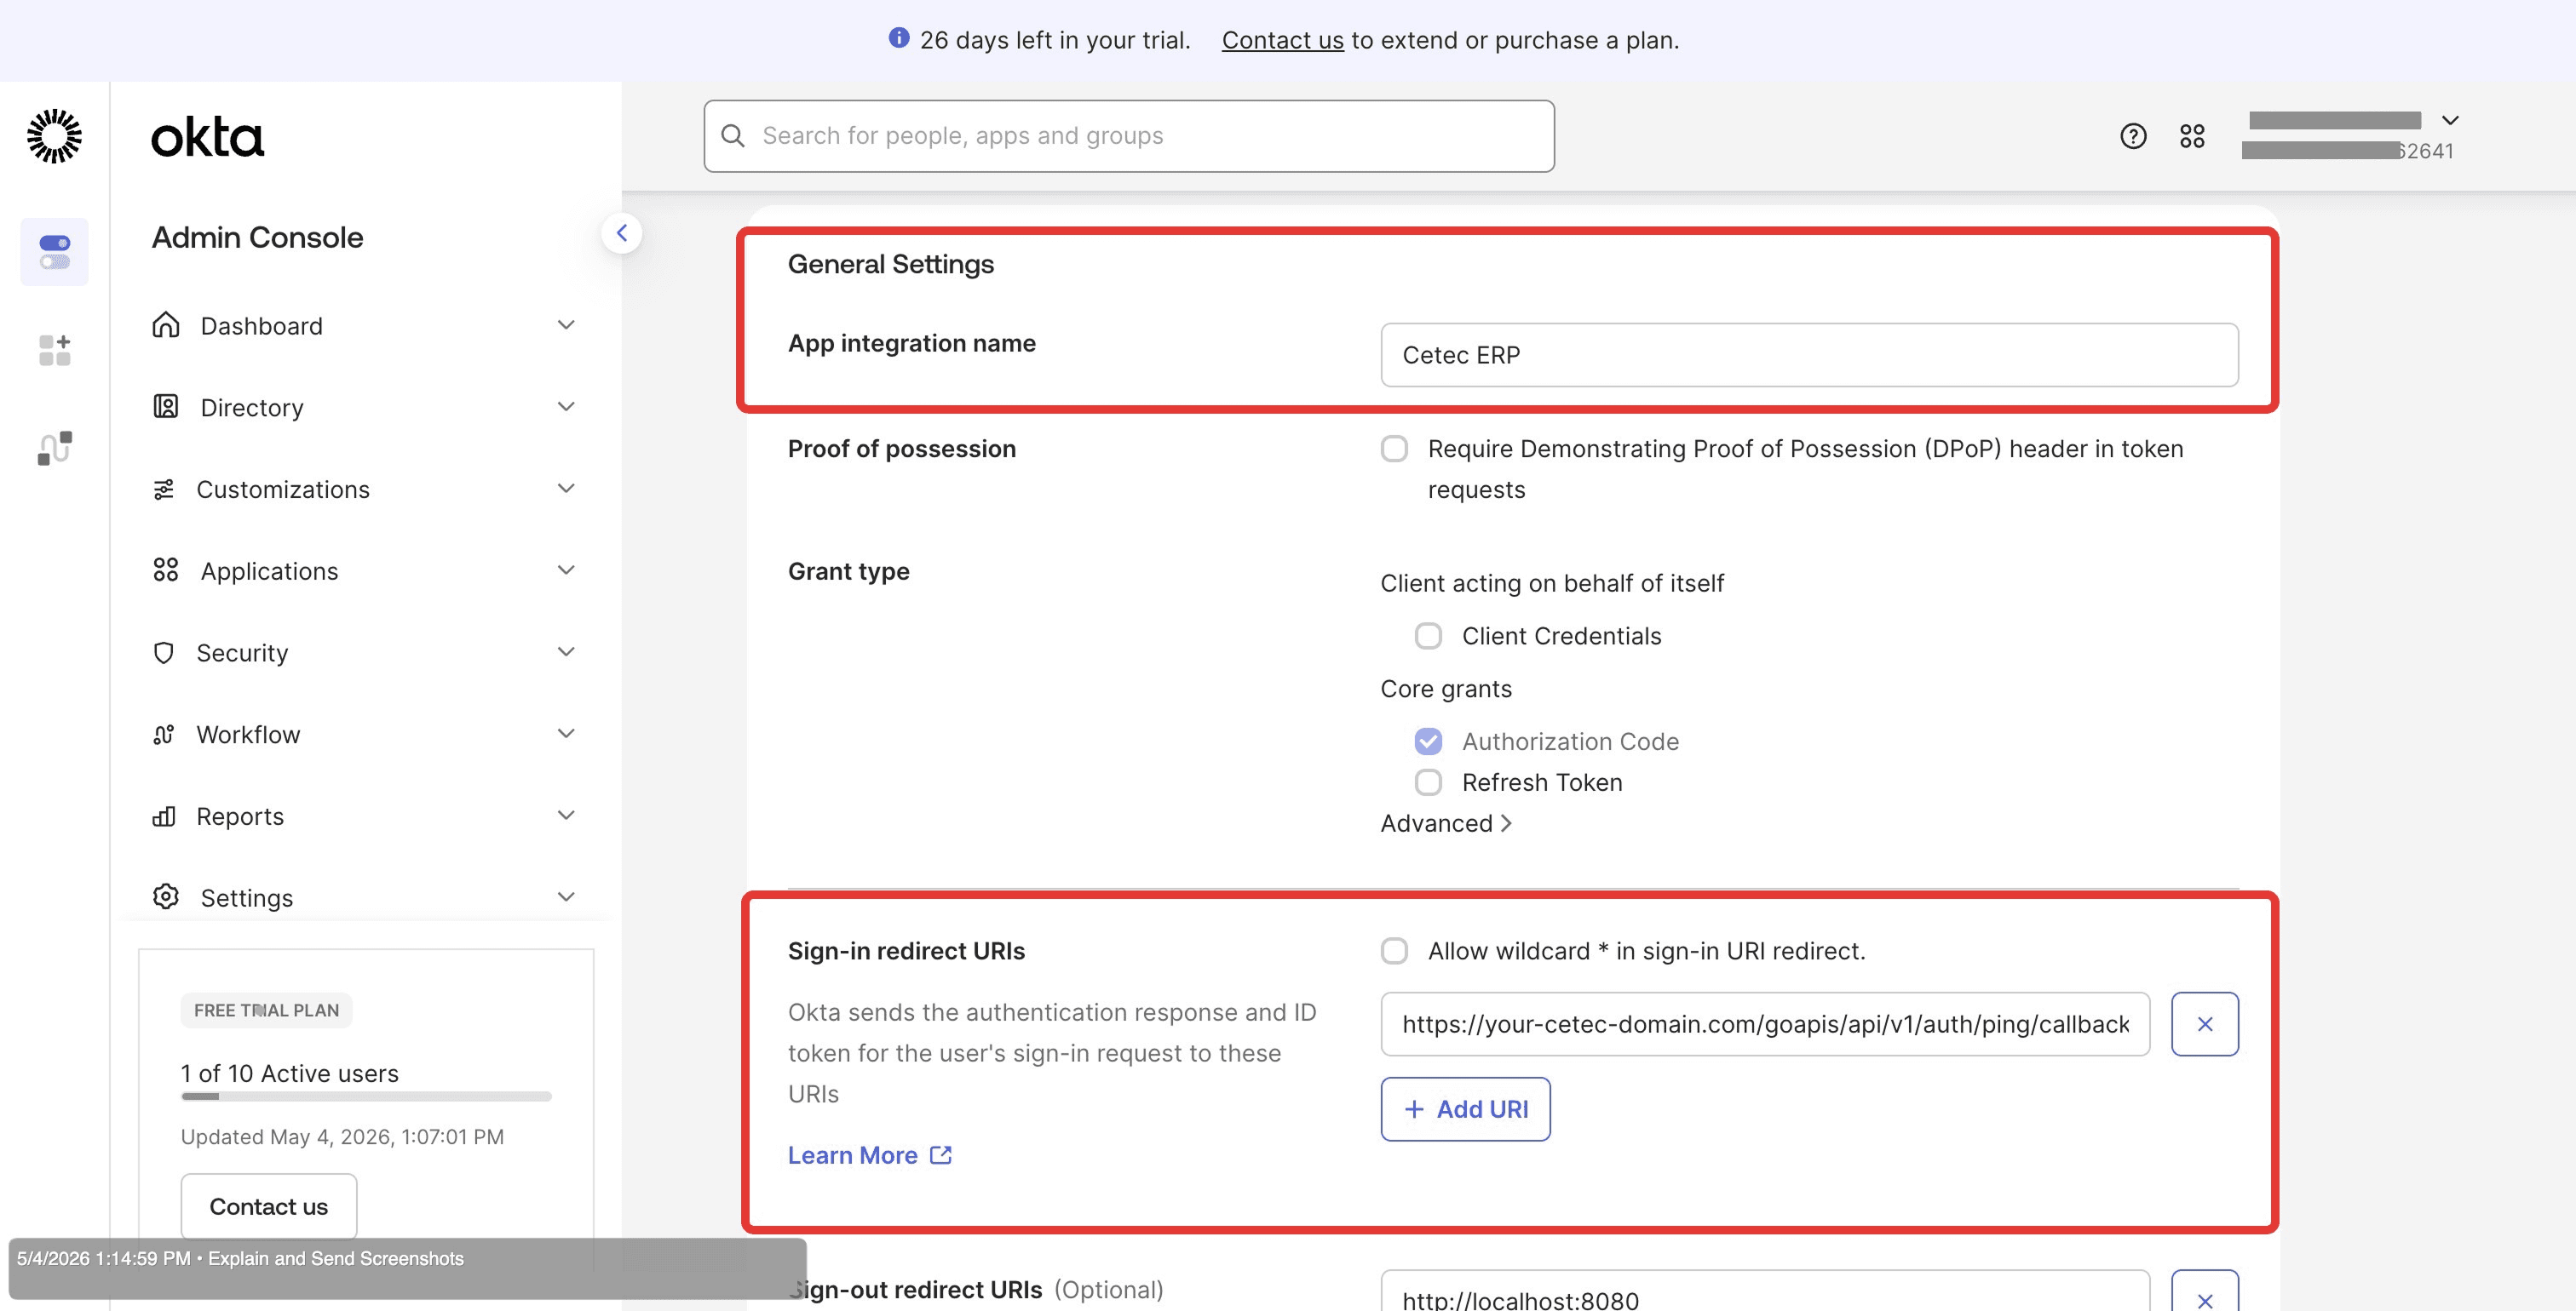Enable Require DPoP header checkbox
The height and width of the screenshot is (1311, 2576).
tap(1394, 449)
